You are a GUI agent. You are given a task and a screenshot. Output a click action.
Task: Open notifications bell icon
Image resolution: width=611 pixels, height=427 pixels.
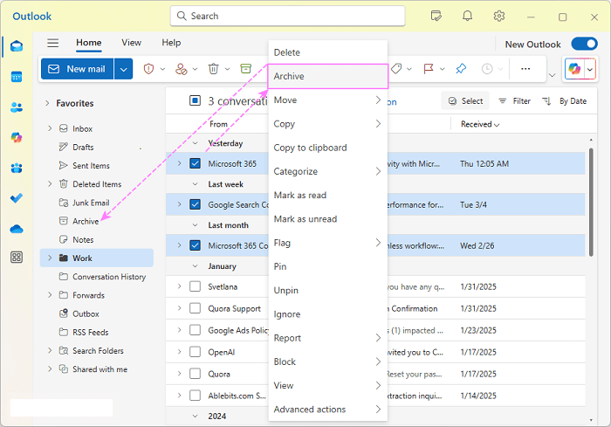(467, 16)
